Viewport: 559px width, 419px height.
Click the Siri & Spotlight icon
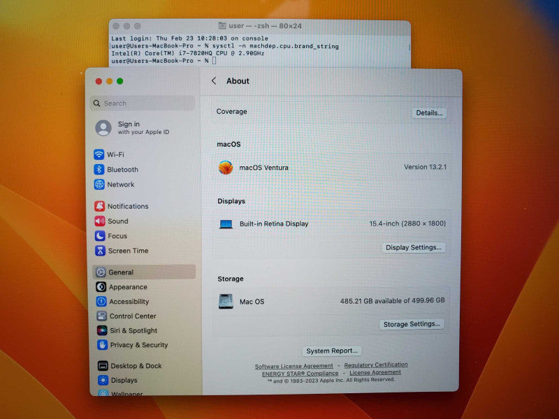tap(102, 330)
